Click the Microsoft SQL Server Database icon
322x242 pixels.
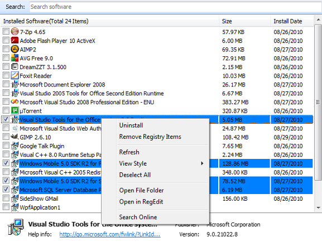click(15, 190)
